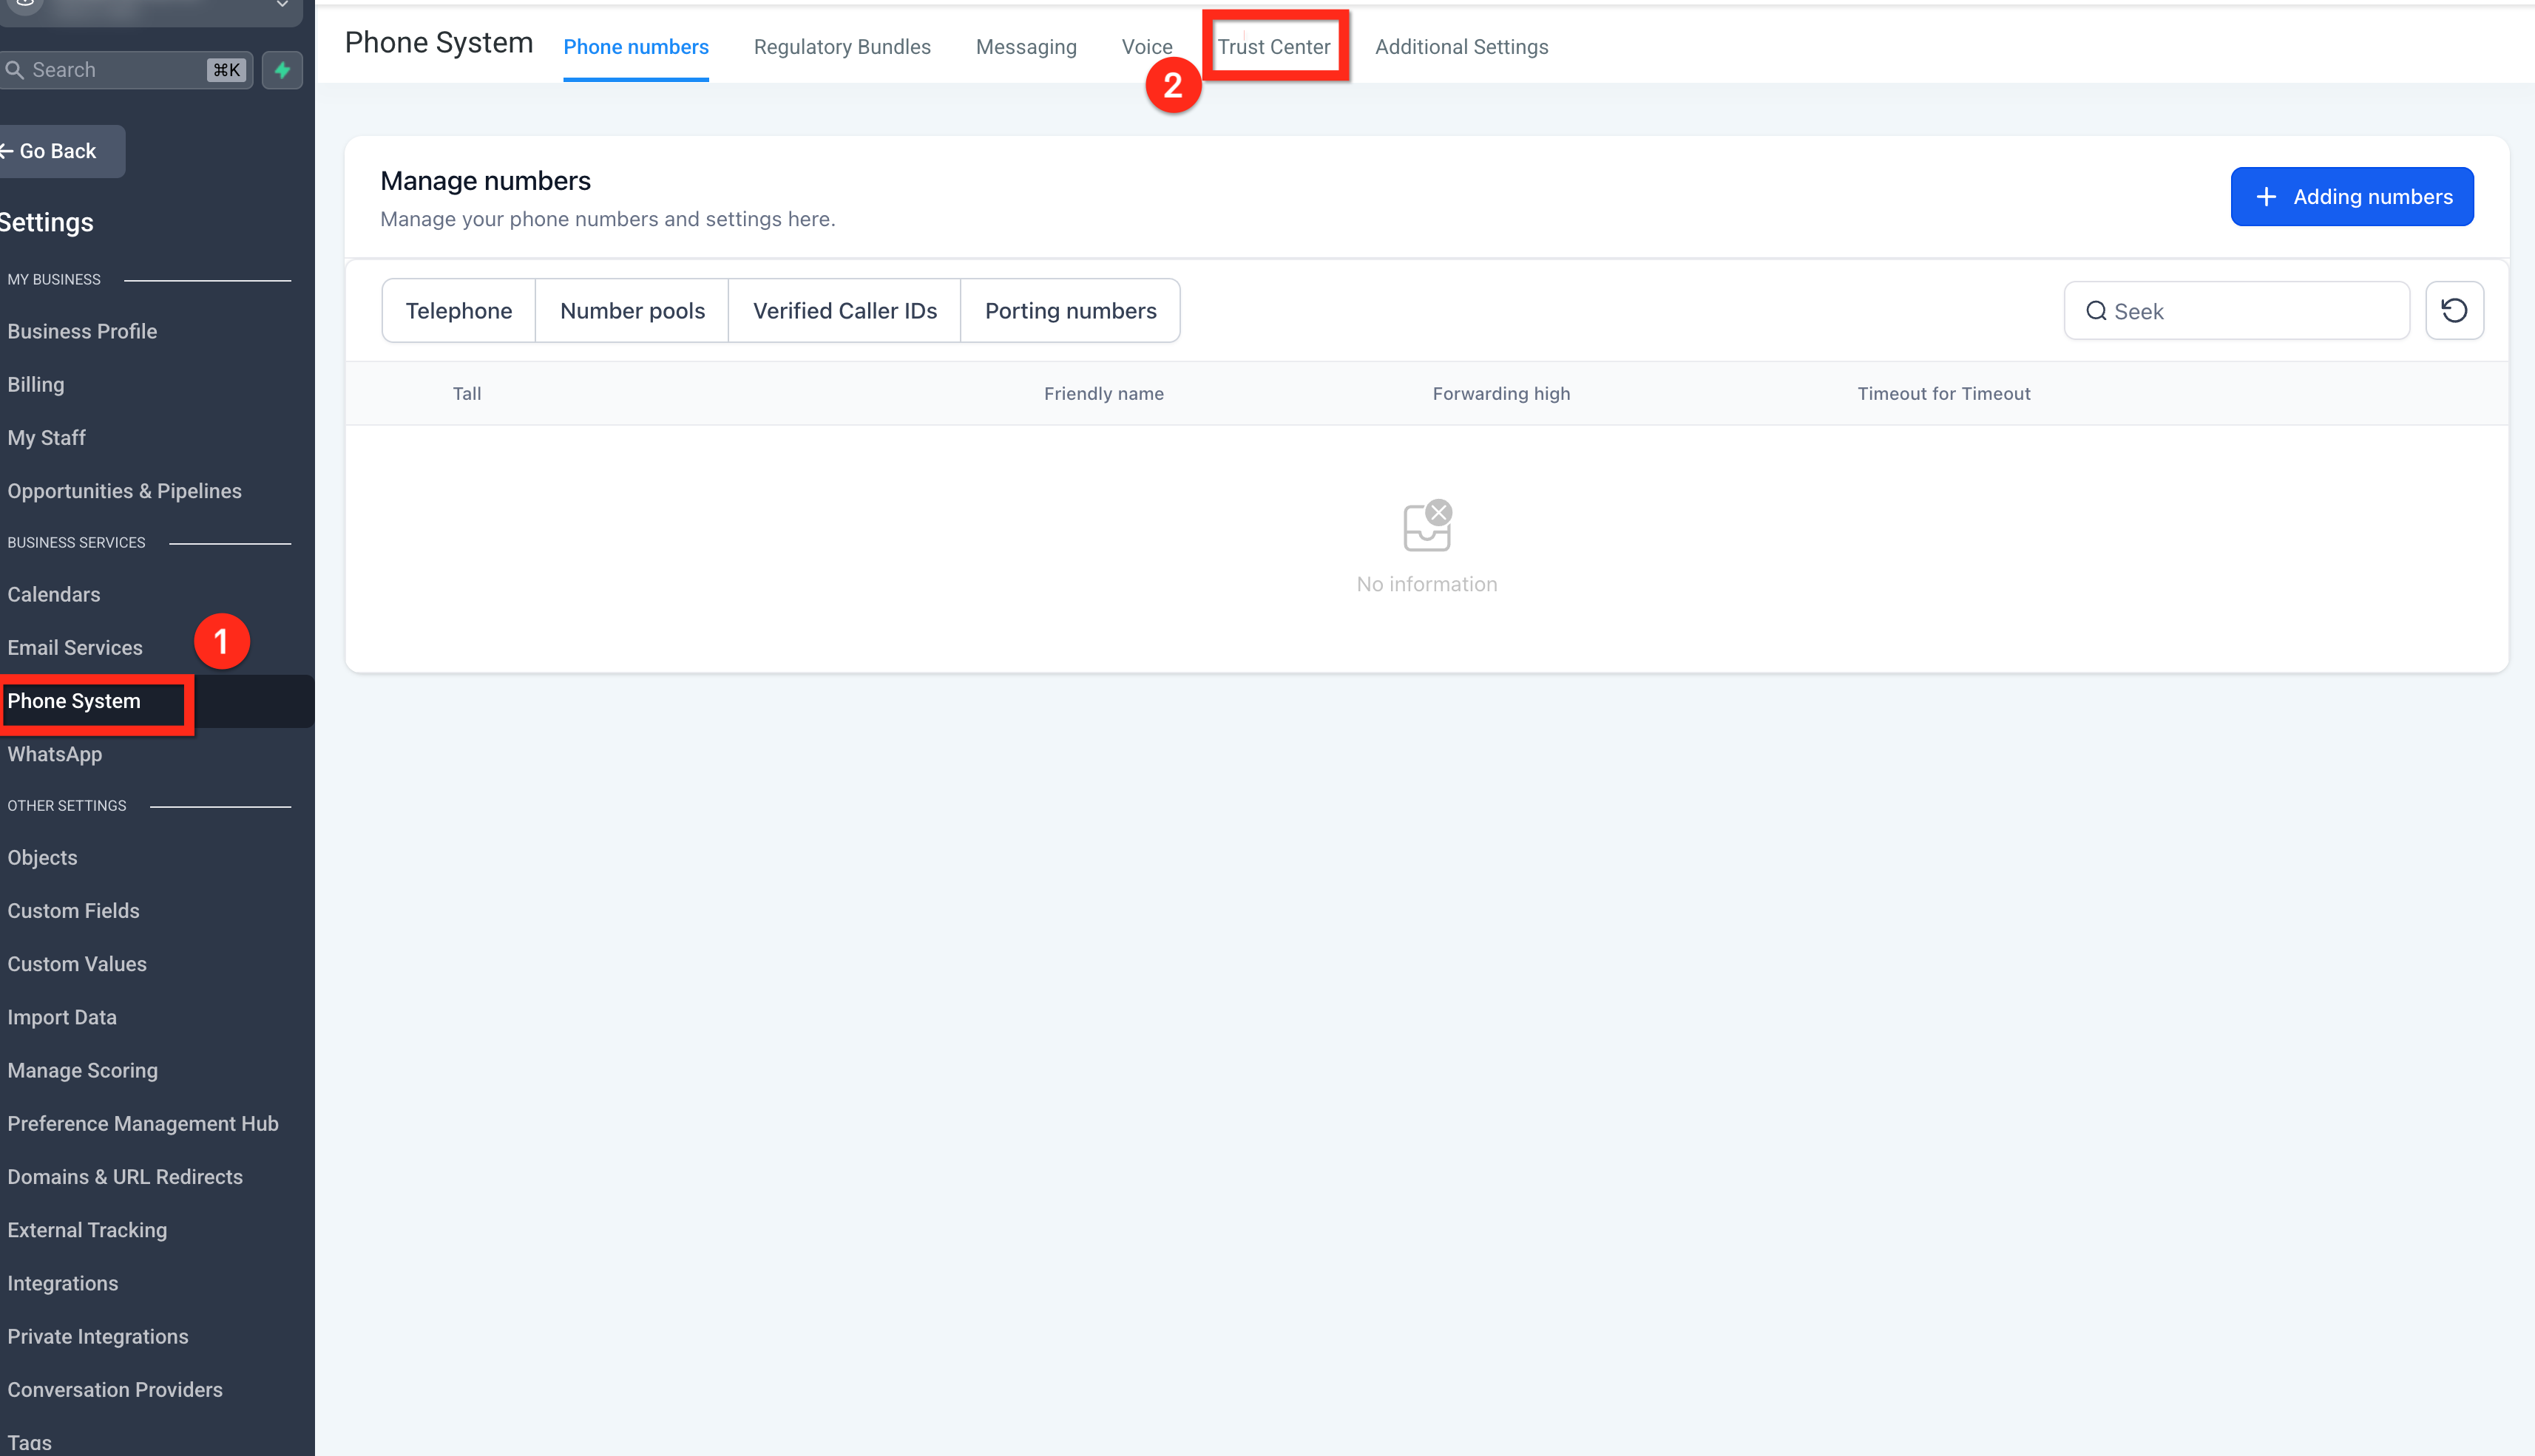2535x1456 pixels.
Task: Open Business Profile in sidebar
Action: 82,331
